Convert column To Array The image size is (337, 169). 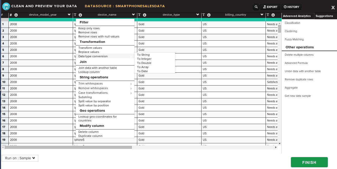pos(143,67)
